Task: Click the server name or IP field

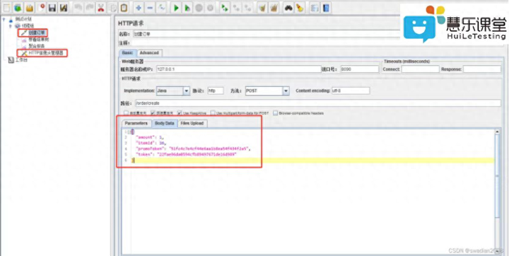Action: pyautogui.click(x=239, y=69)
